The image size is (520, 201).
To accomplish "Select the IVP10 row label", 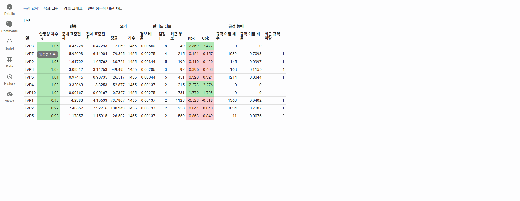I will tap(30, 93).
